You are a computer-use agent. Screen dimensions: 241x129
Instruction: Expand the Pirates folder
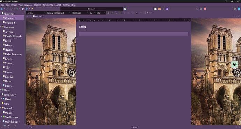pos(2,85)
